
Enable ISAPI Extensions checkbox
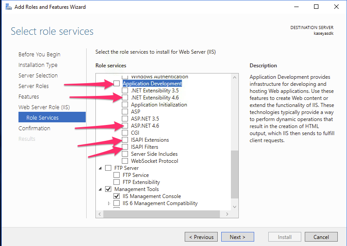(125, 140)
